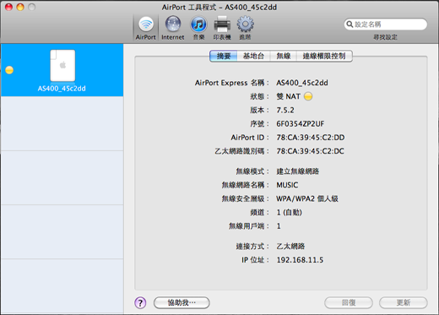Image resolution: width=439 pixels, height=315 pixels.
Task: Open the Internet settings icon
Action: pyautogui.click(x=173, y=28)
